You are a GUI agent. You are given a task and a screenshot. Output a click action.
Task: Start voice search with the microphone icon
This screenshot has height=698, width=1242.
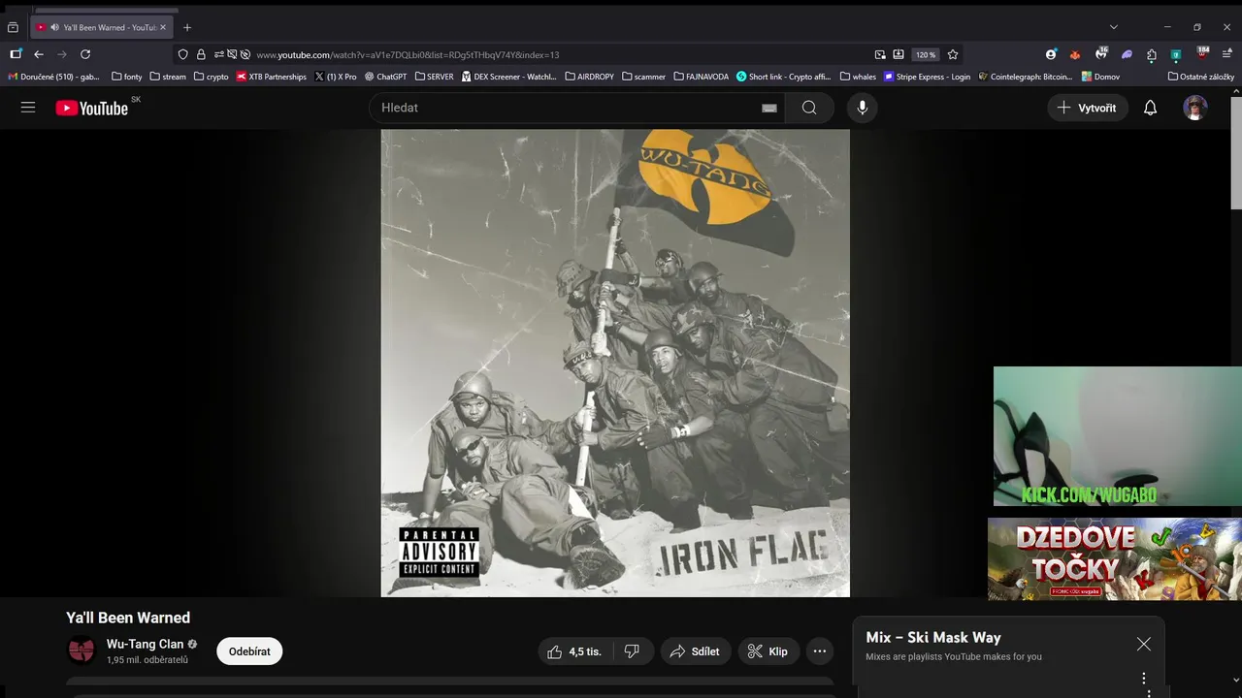863,108
